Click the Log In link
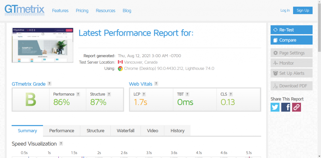Image resolution: width=321 pixels, height=158 pixels. [x=285, y=10]
